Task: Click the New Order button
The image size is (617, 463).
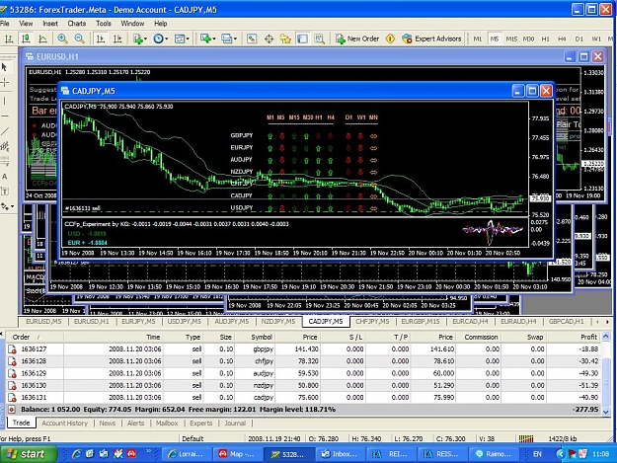Action: 357,39
